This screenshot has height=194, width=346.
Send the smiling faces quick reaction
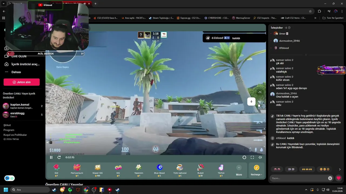[x=325, y=169]
